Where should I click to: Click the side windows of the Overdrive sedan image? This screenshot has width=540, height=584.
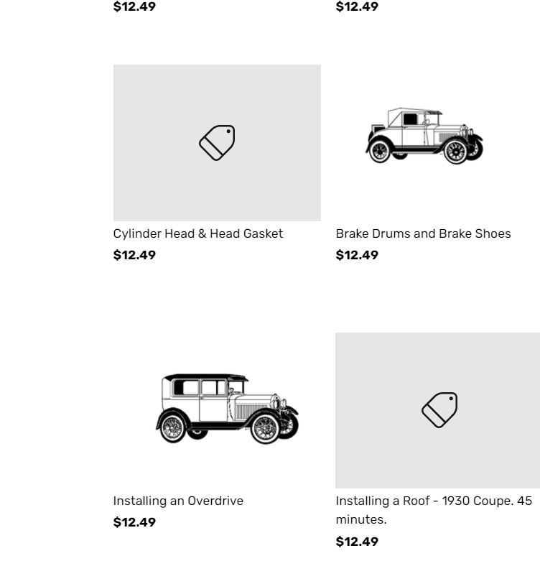(x=200, y=388)
